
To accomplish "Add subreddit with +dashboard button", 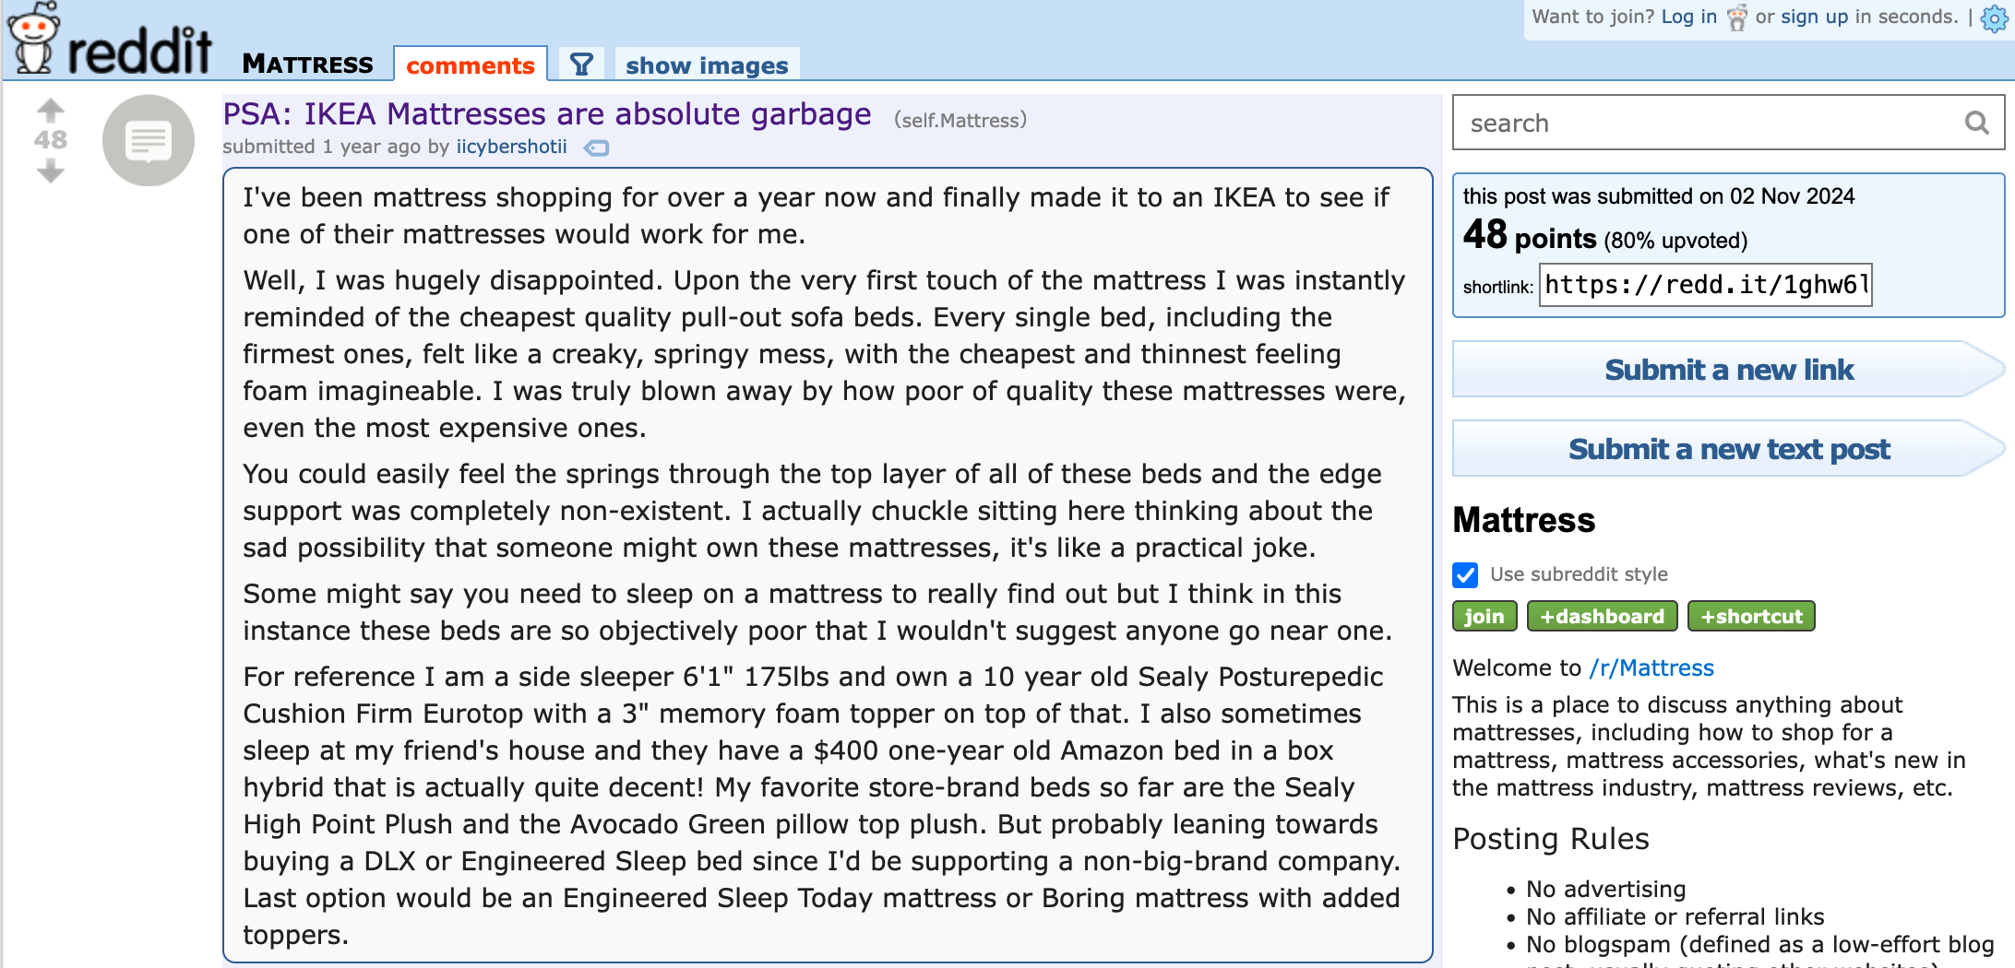I will pos(1602,616).
